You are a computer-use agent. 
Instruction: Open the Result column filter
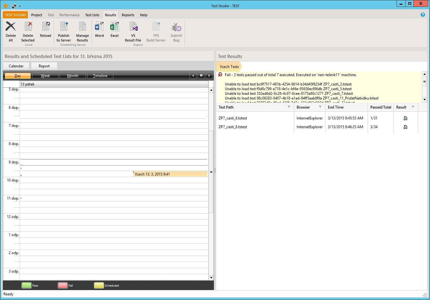click(x=413, y=107)
